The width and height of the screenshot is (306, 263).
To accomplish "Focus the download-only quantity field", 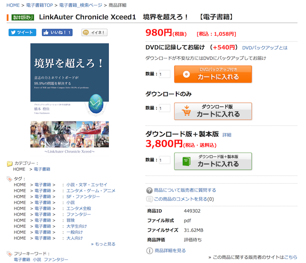I will (x=164, y=108).
